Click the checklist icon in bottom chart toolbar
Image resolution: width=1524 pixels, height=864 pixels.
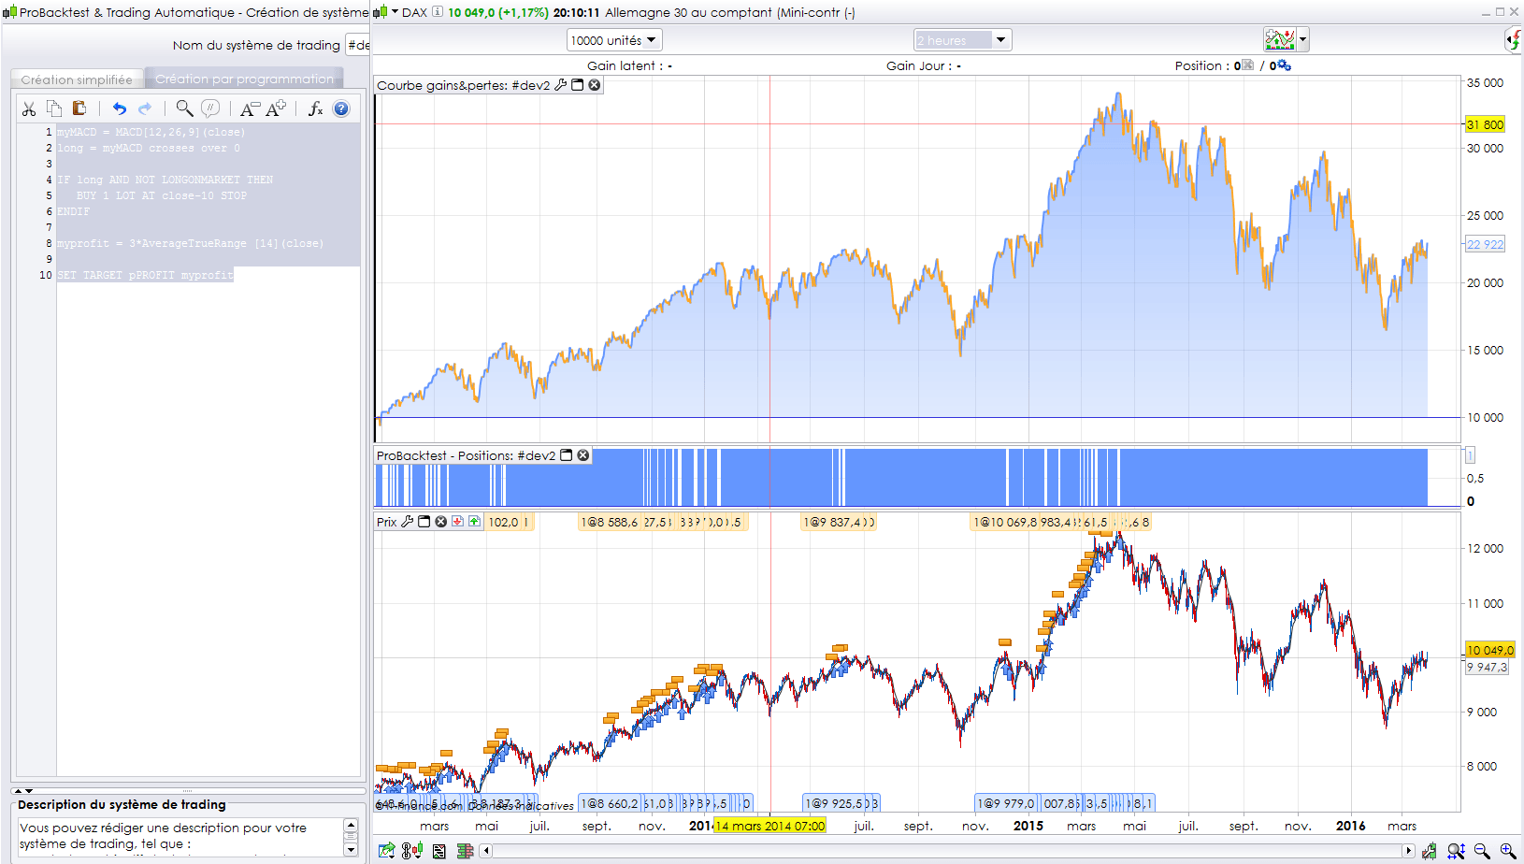(x=439, y=851)
